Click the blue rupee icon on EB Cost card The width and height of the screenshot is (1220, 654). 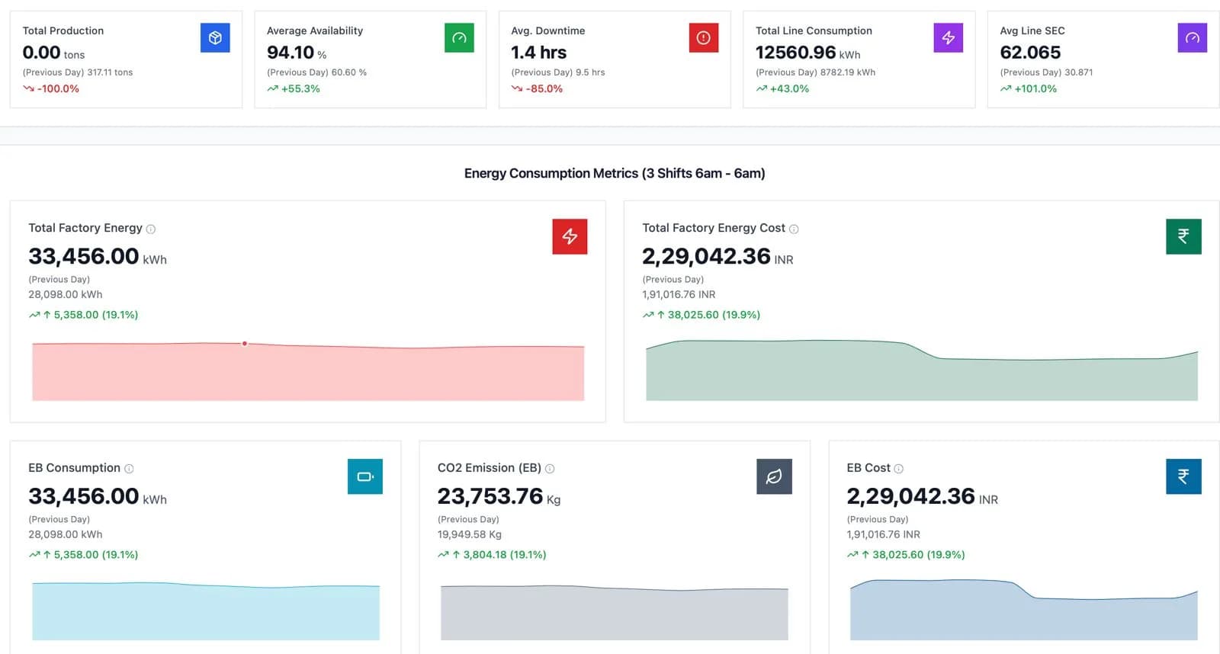(1183, 476)
